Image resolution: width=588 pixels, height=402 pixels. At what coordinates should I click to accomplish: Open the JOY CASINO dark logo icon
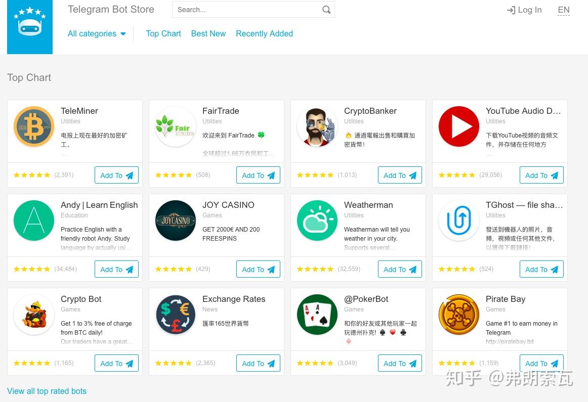[x=176, y=220]
